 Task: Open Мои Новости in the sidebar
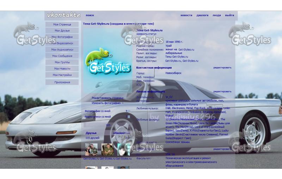(62, 69)
